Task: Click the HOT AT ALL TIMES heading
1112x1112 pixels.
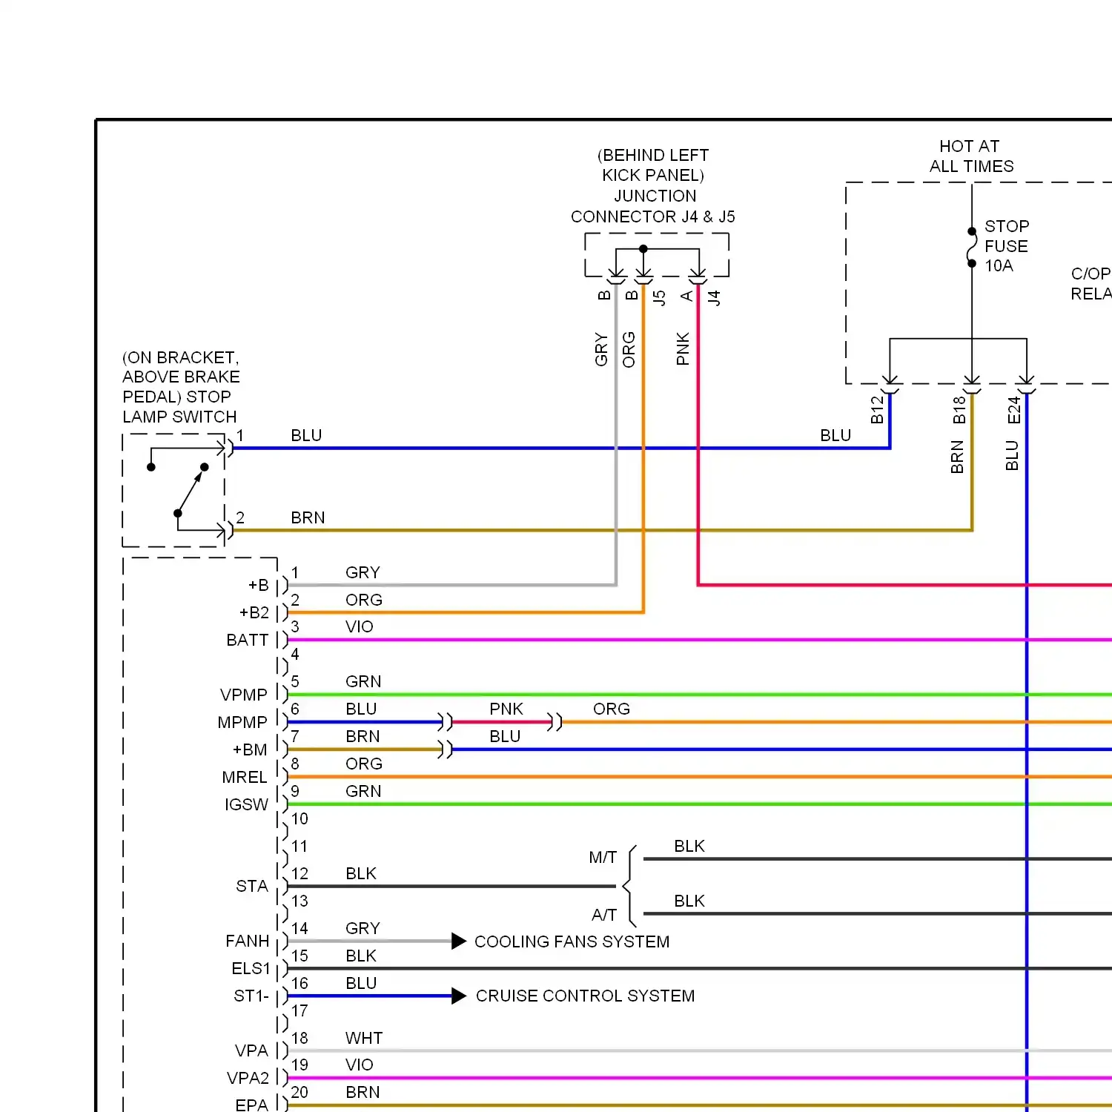Action: point(971,156)
